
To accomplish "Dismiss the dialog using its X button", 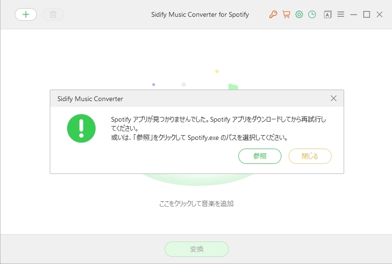I will 334,98.
